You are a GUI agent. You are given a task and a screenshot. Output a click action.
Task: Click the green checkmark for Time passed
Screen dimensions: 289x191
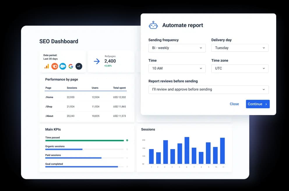pyautogui.click(x=127, y=140)
